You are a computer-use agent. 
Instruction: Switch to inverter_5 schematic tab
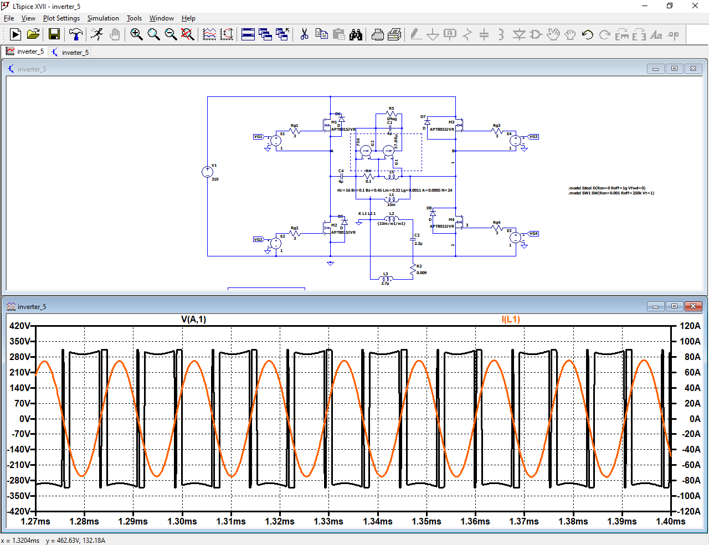[70, 52]
